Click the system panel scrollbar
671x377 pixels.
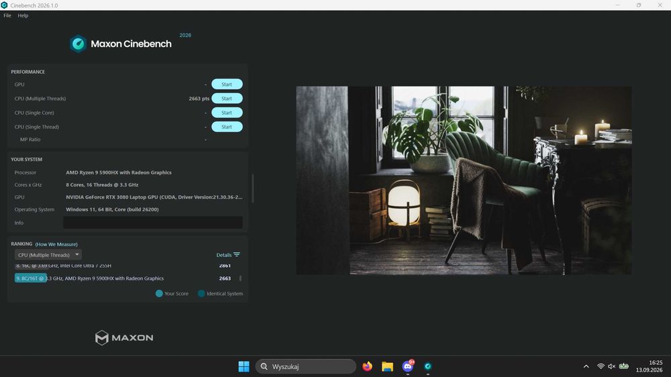point(252,188)
